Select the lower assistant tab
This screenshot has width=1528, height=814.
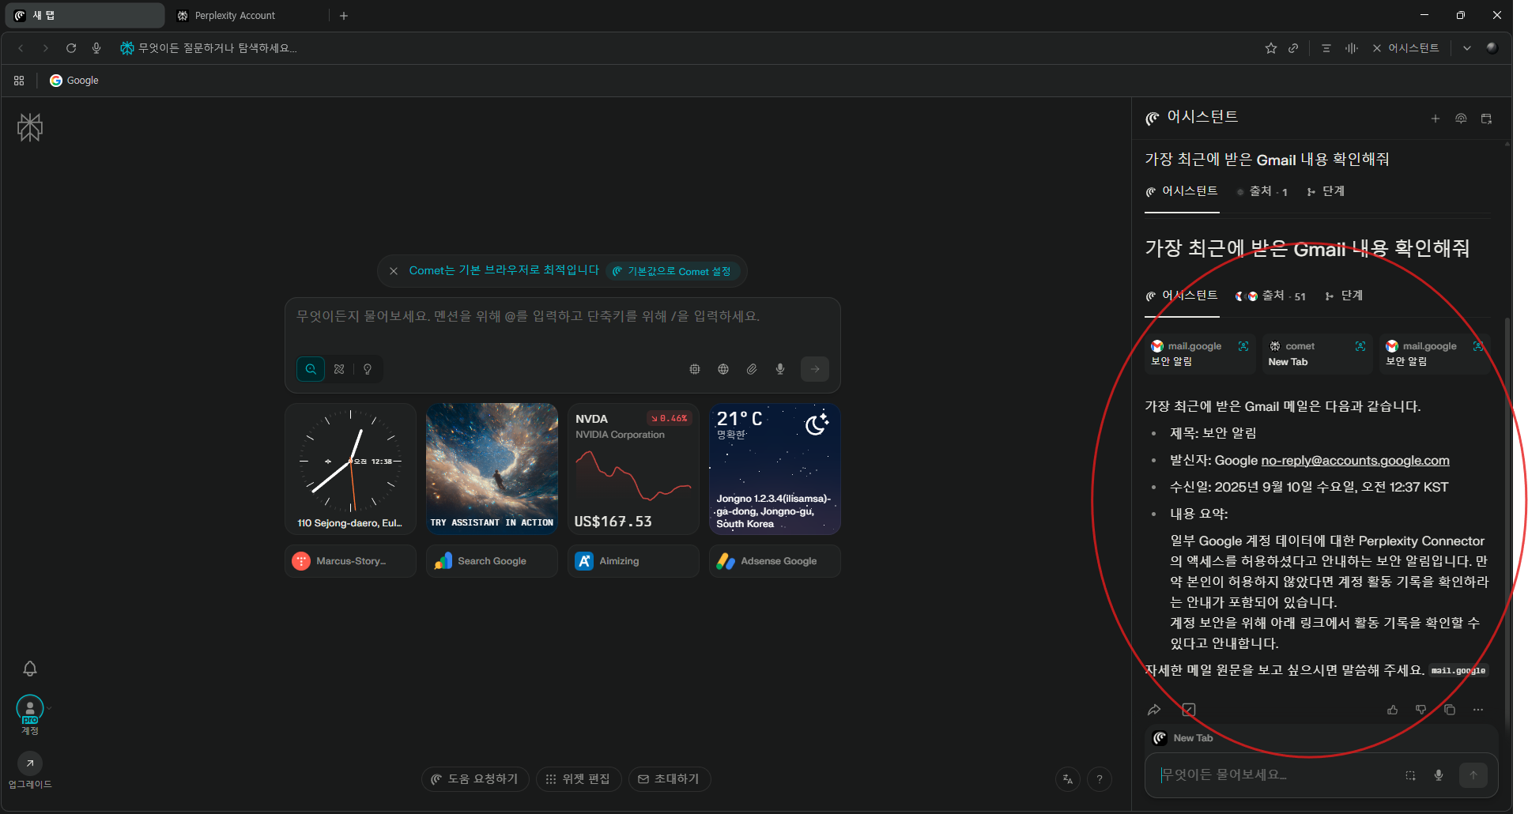[1182, 296]
